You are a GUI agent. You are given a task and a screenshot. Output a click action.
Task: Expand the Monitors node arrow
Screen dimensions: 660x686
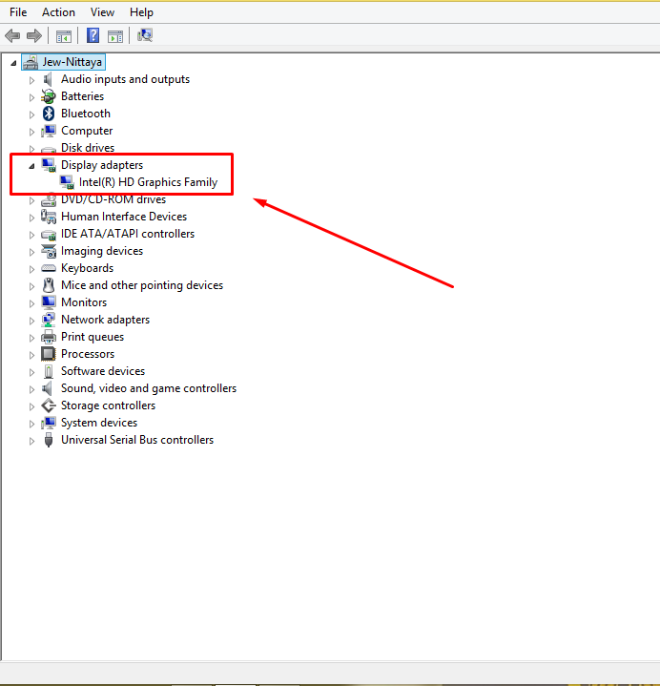tap(31, 303)
